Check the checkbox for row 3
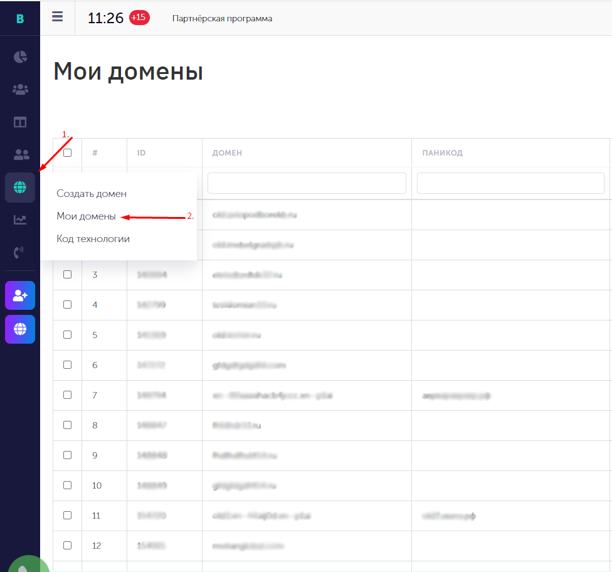 [68, 275]
